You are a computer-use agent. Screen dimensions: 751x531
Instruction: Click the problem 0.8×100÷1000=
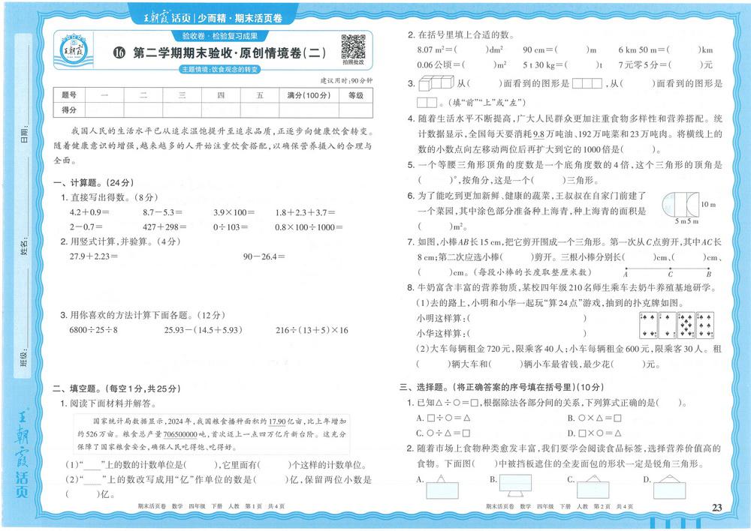(x=309, y=227)
